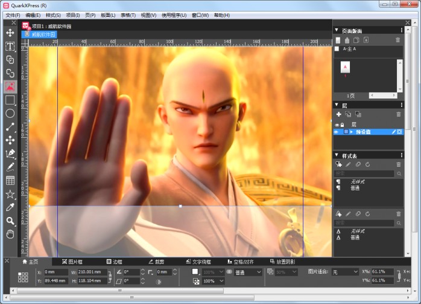Open the 图片适合 dropdown showing 无
The width and height of the screenshot is (421, 304).
pos(345,272)
